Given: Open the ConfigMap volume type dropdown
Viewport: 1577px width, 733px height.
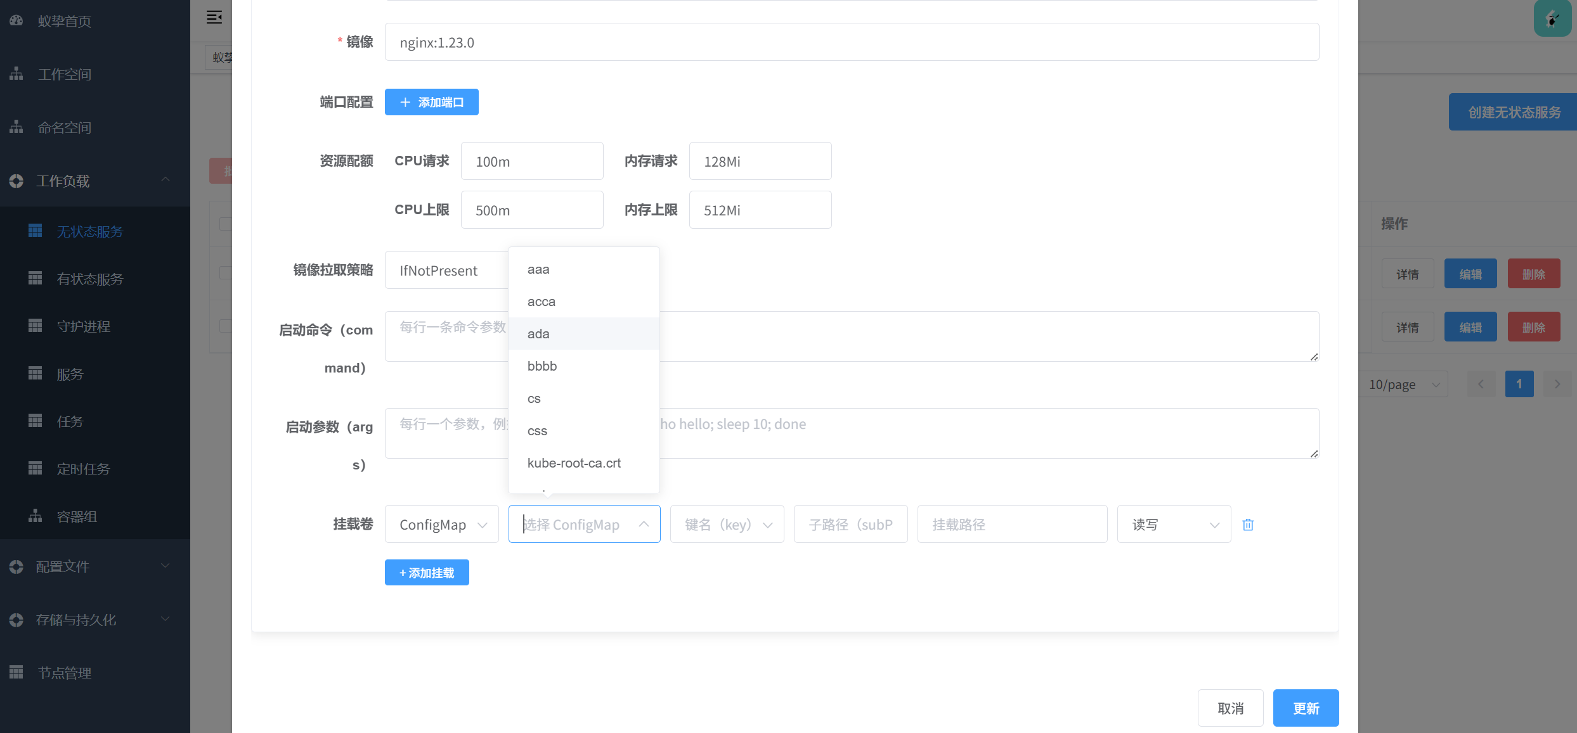Looking at the screenshot, I should (442, 525).
